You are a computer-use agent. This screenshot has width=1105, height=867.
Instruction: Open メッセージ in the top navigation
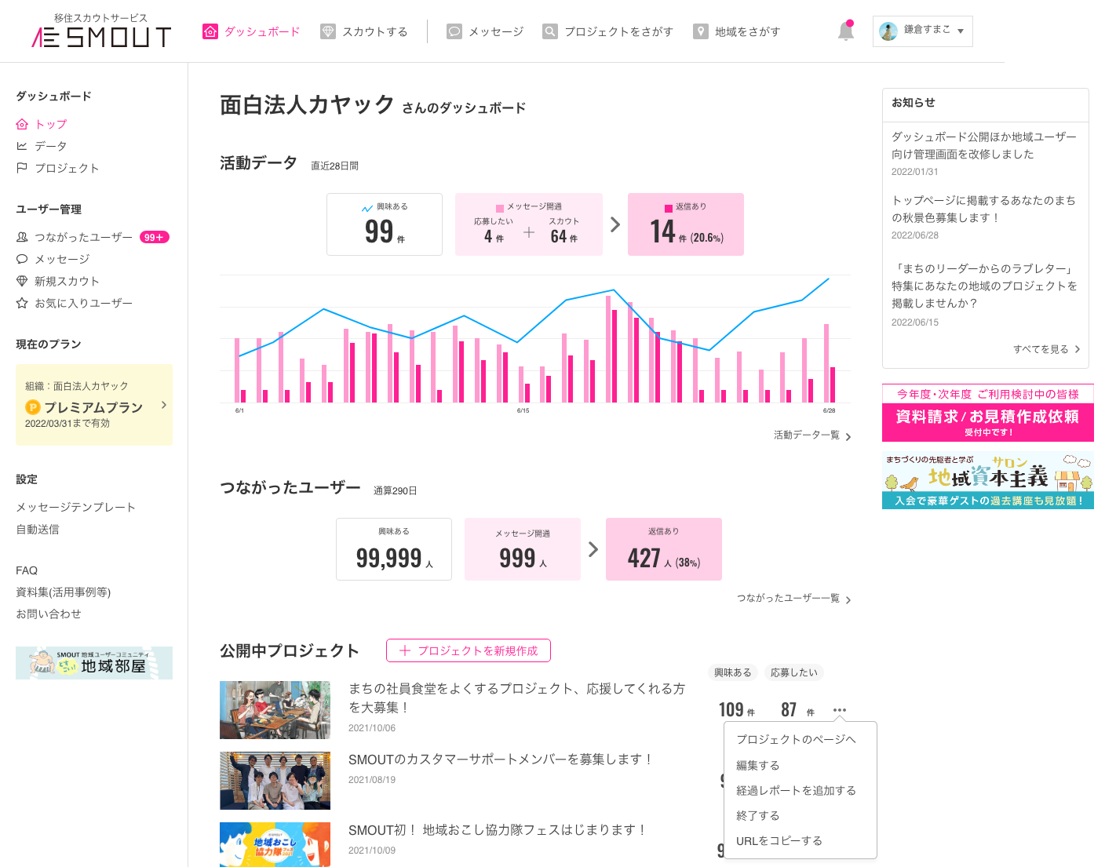tap(485, 31)
